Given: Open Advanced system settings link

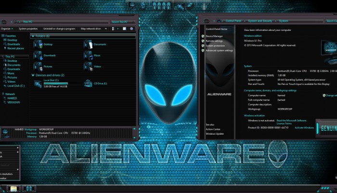Looking at the screenshot, I should click(219, 50).
